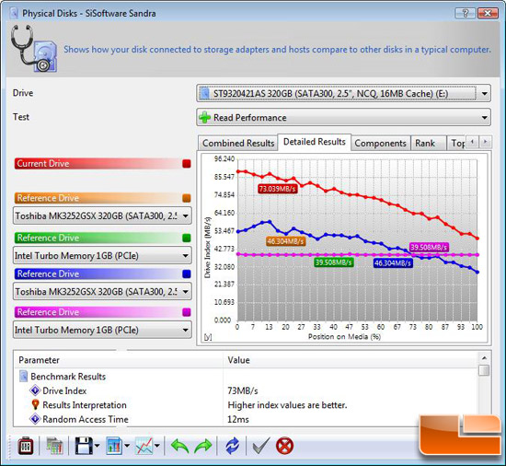Image resolution: width=506 pixels, height=466 pixels.
Task: Open the partially visible Top tab
Action: (x=457, y=143)
